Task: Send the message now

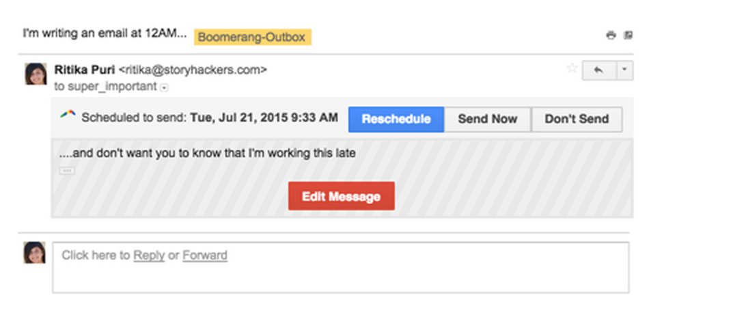Action: point(488,119)
